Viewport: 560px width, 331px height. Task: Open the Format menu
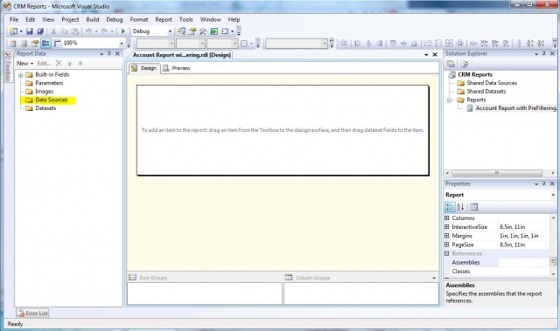[x=139, y=19]
